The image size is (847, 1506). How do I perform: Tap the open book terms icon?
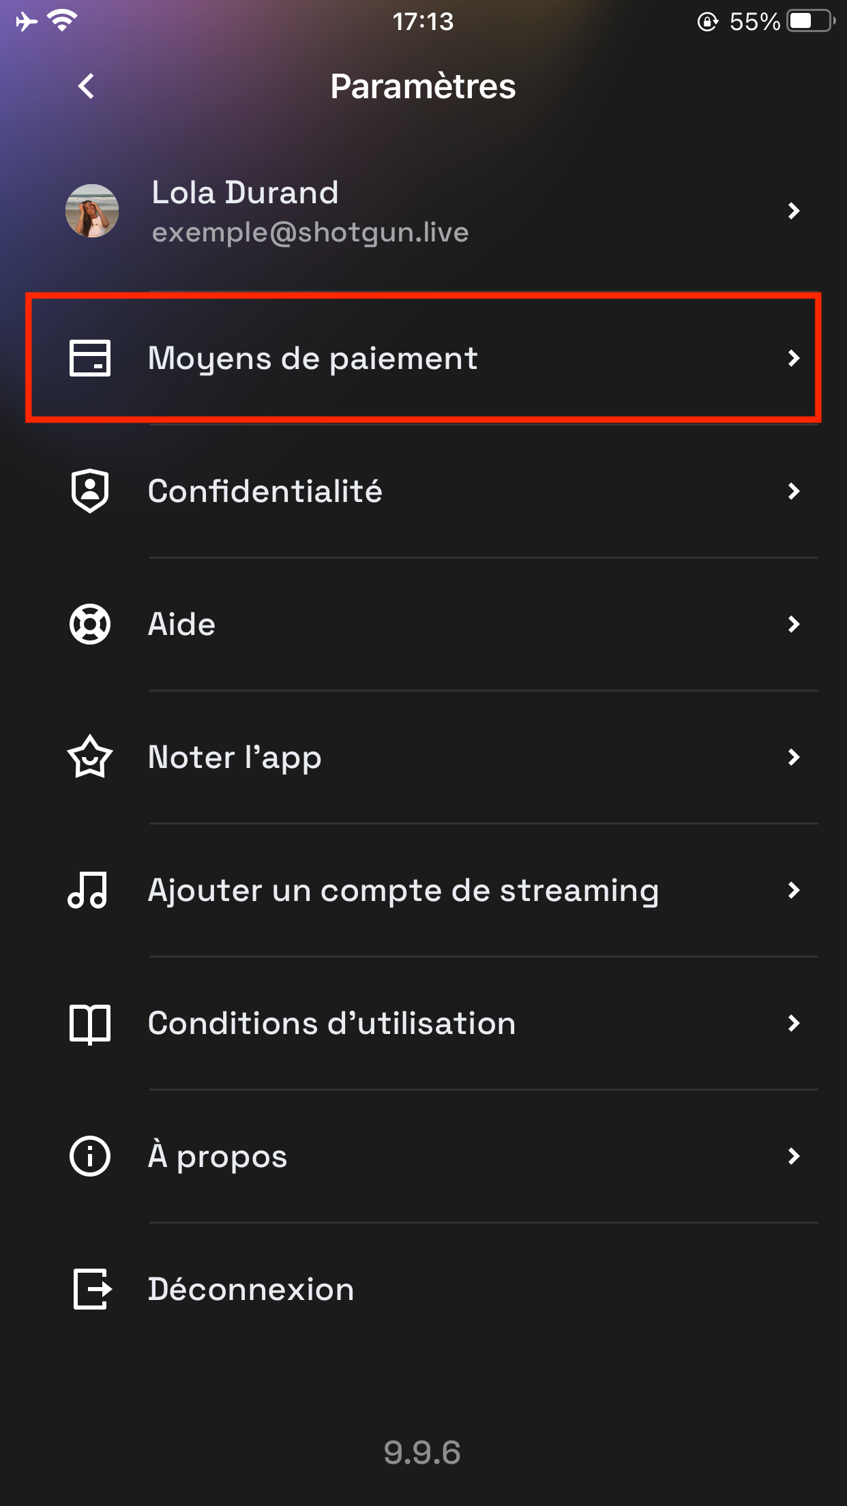pyautogui.click(x=90, y=1024)
